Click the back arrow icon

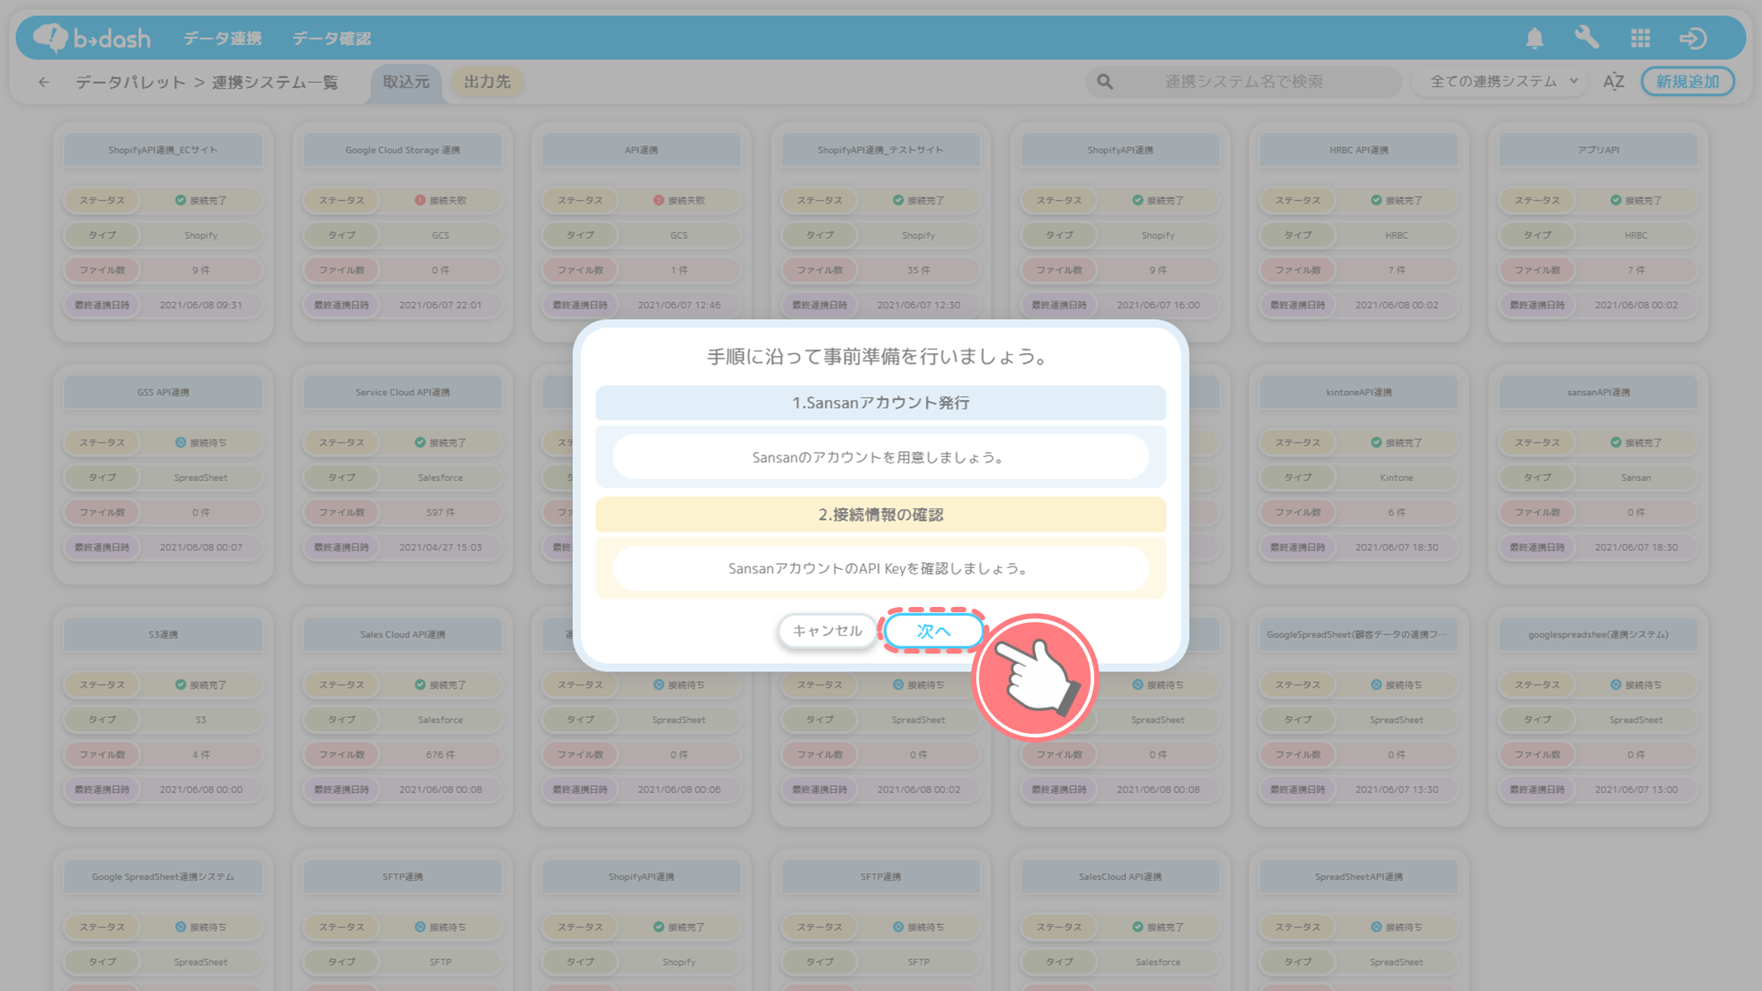click(x=44, y=82)
